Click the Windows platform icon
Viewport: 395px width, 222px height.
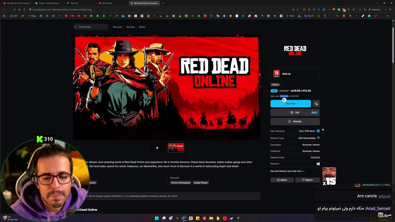[x=318, y=164]
